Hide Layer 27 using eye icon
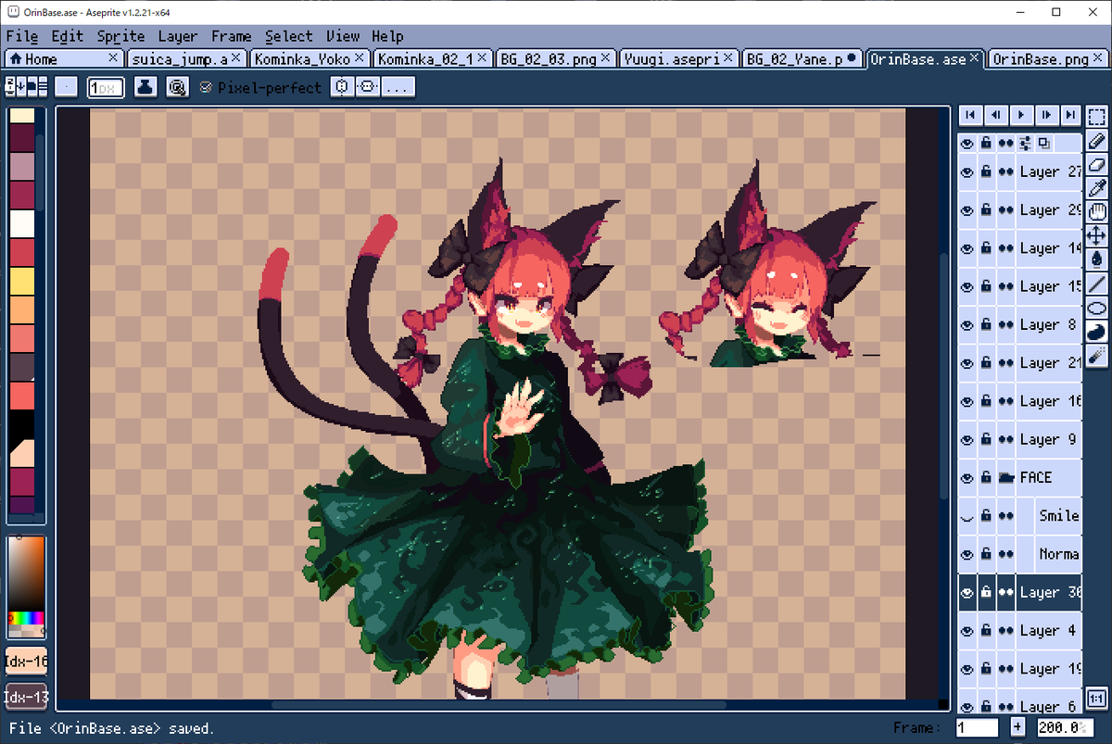This screenshot has height=744, width=1112. pyautogui.click(x=967, y=172)
